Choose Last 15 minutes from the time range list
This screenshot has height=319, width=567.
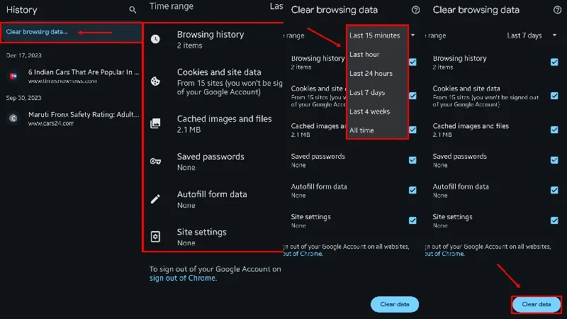click(375, 35)
